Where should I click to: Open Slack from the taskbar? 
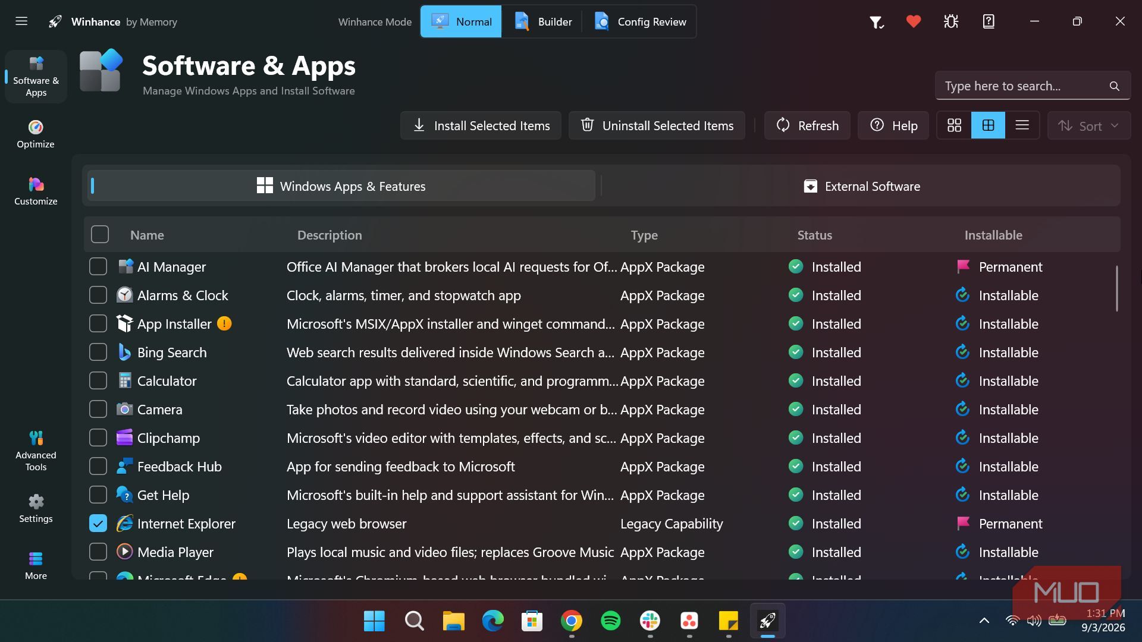click(650, 621)
